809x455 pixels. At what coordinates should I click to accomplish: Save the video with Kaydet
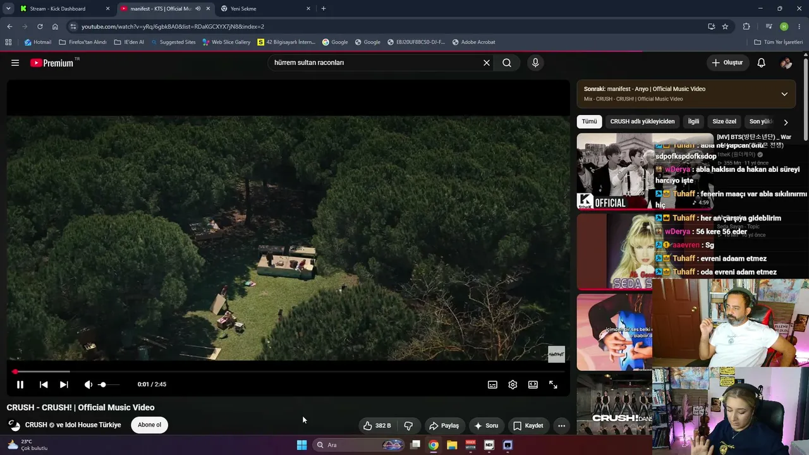(528, 425)
